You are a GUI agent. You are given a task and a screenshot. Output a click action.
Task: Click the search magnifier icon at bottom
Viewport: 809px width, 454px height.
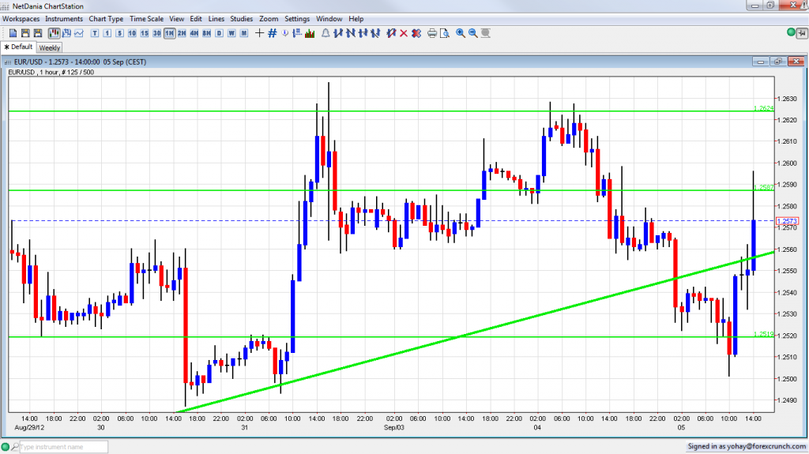tap(15, 447)
